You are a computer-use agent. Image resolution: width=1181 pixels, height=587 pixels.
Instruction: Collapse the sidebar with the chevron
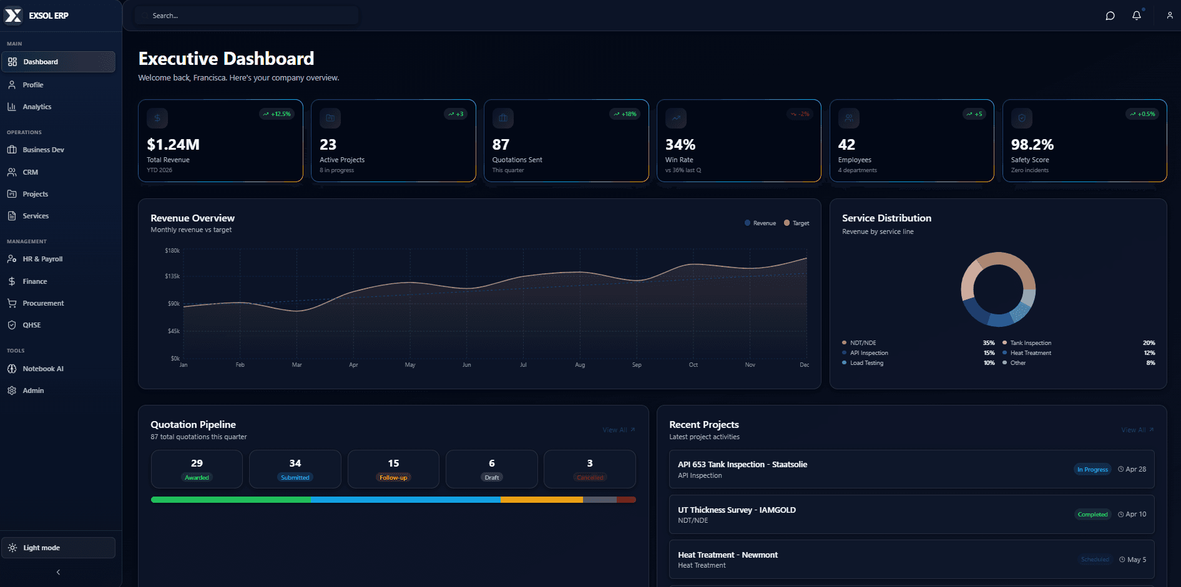(x=58, y=572)
